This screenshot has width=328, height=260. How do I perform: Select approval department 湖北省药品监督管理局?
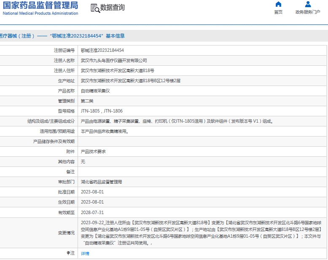102,182
